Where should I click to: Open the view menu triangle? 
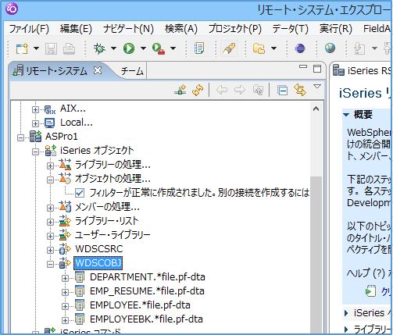coord(317,87)
